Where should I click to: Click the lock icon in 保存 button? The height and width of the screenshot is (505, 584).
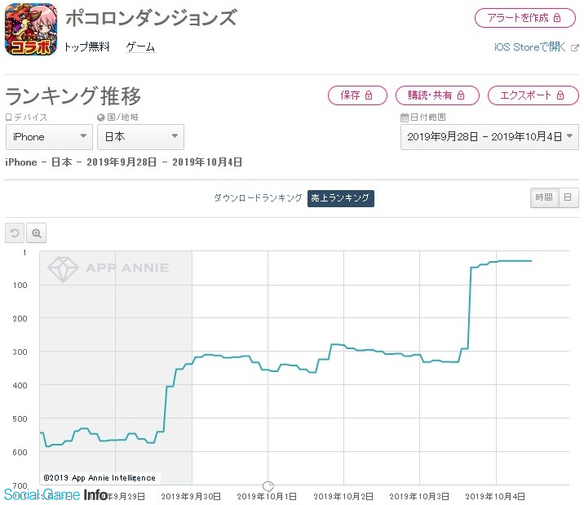click(x=369, y=95)
